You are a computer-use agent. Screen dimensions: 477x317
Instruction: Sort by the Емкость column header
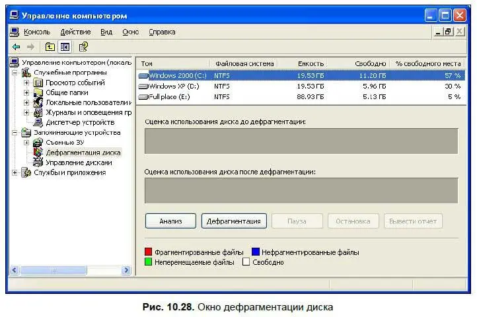[303, 63]
